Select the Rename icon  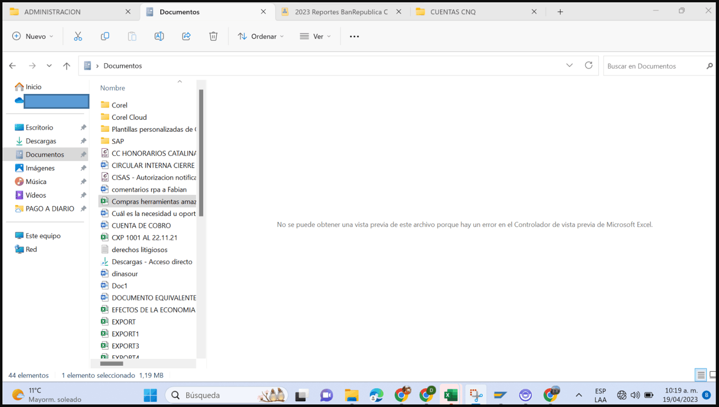[x=159, y=36]
